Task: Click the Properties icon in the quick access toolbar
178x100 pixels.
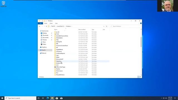Action: pos(42,21)
